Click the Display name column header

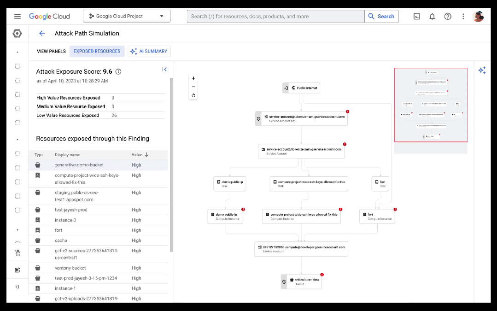(x=68, y=155)
